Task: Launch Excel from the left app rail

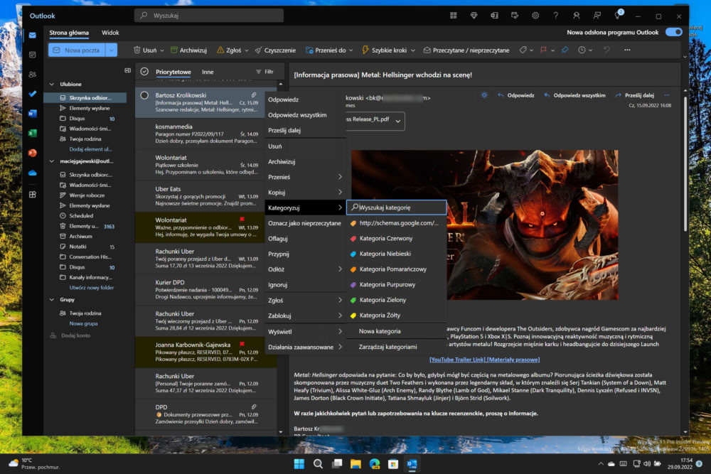Action: click(32, 133)
